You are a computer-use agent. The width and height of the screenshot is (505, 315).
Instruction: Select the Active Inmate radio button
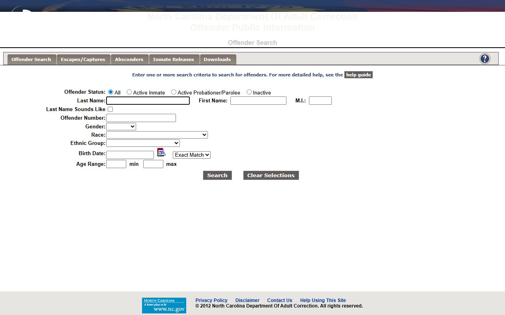(x=129, y=92)
